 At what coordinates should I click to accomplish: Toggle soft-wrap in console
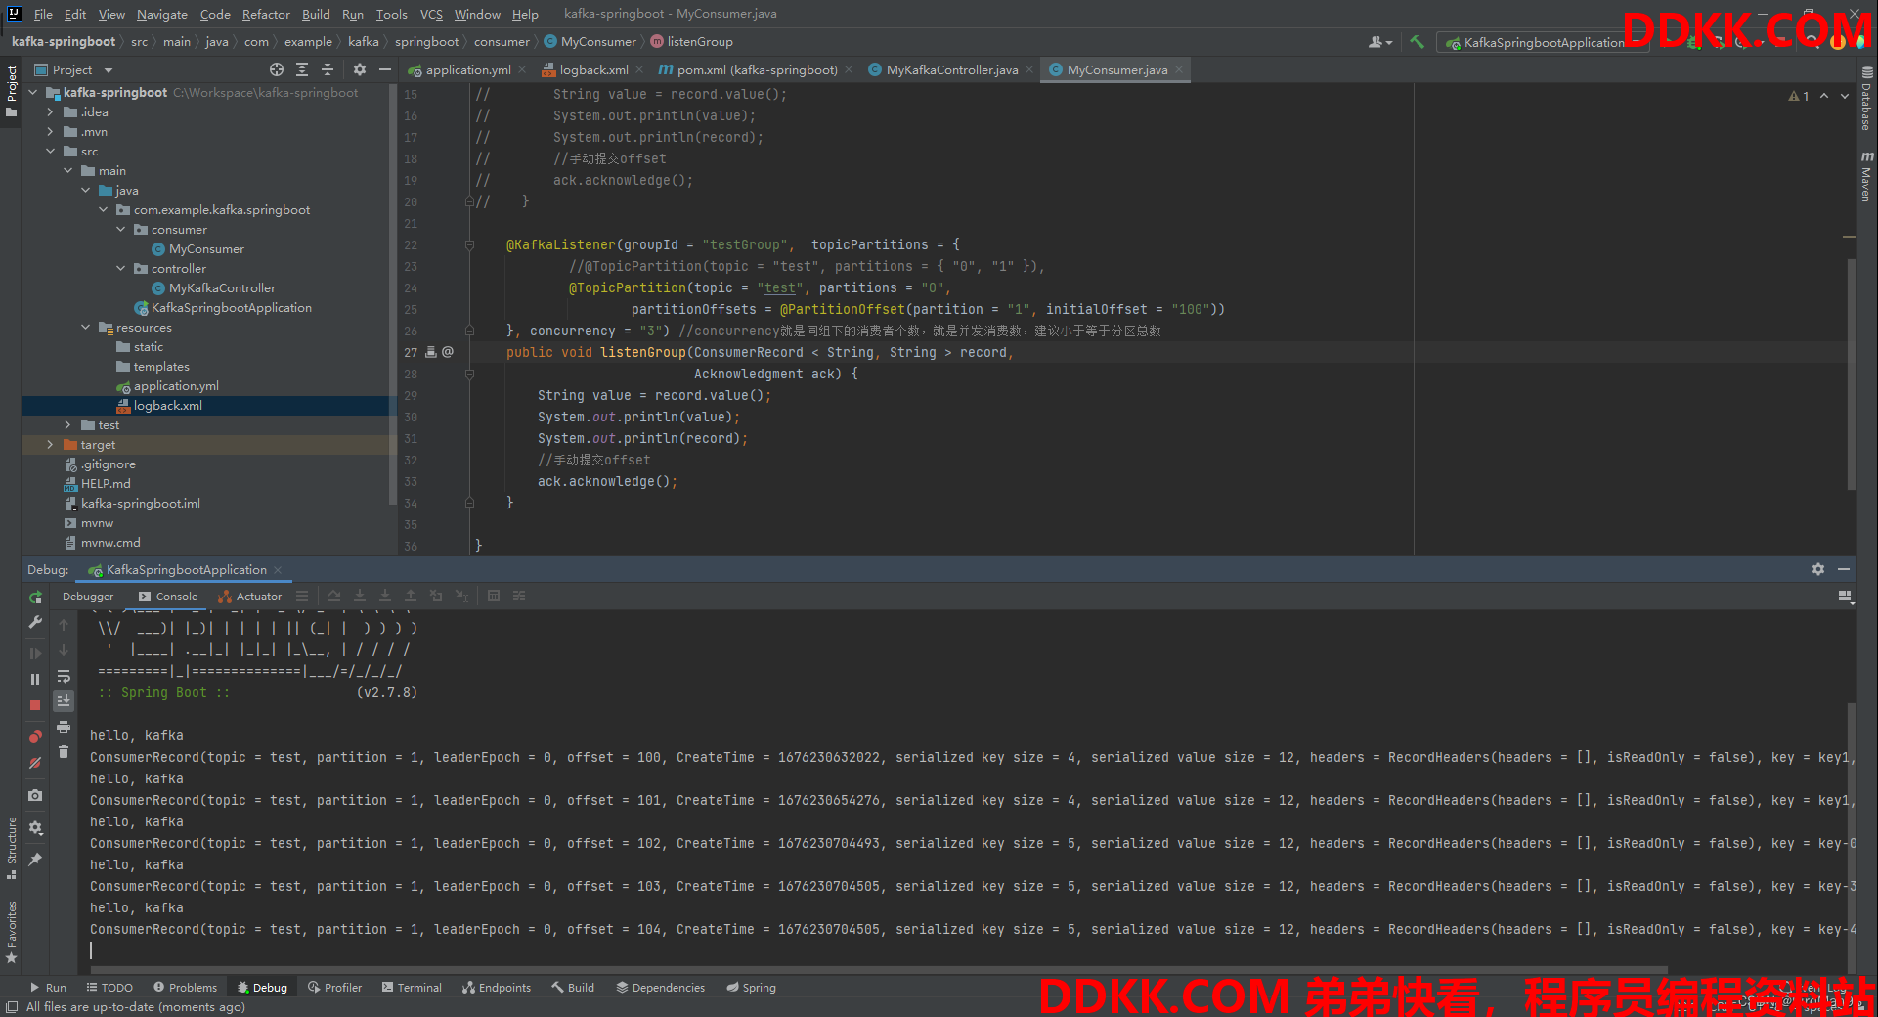[x=64, y=676]
